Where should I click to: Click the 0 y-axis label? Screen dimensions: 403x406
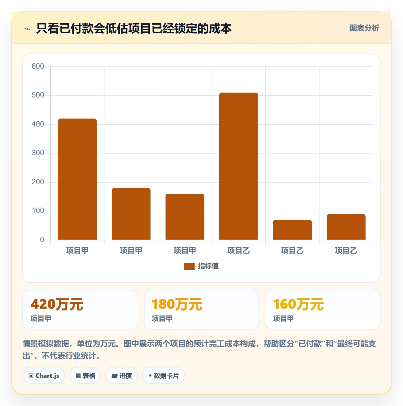pyautogui.click(x=42, y=240)
